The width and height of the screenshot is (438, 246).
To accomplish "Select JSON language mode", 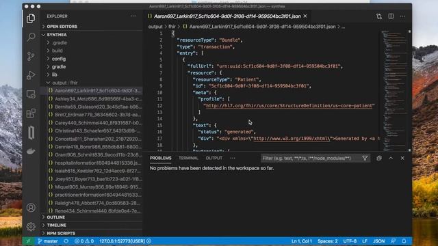I will [x=378, y=241].
